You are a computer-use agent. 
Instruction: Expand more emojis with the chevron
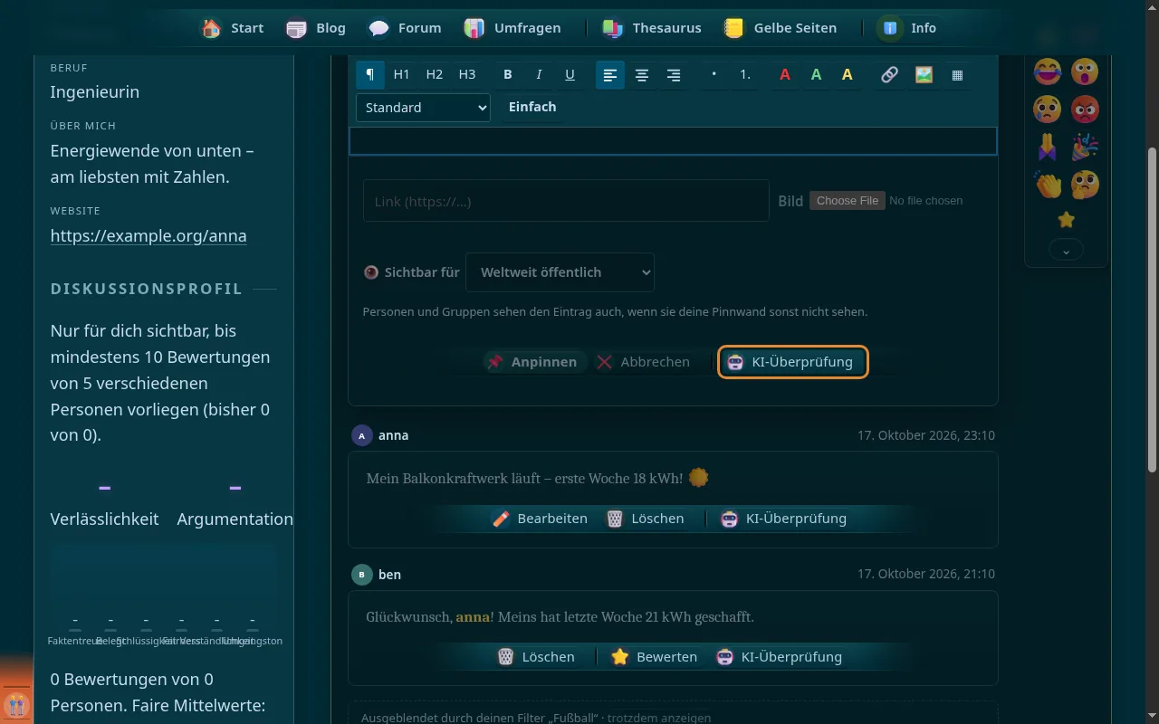click(x=1066, y=251)
